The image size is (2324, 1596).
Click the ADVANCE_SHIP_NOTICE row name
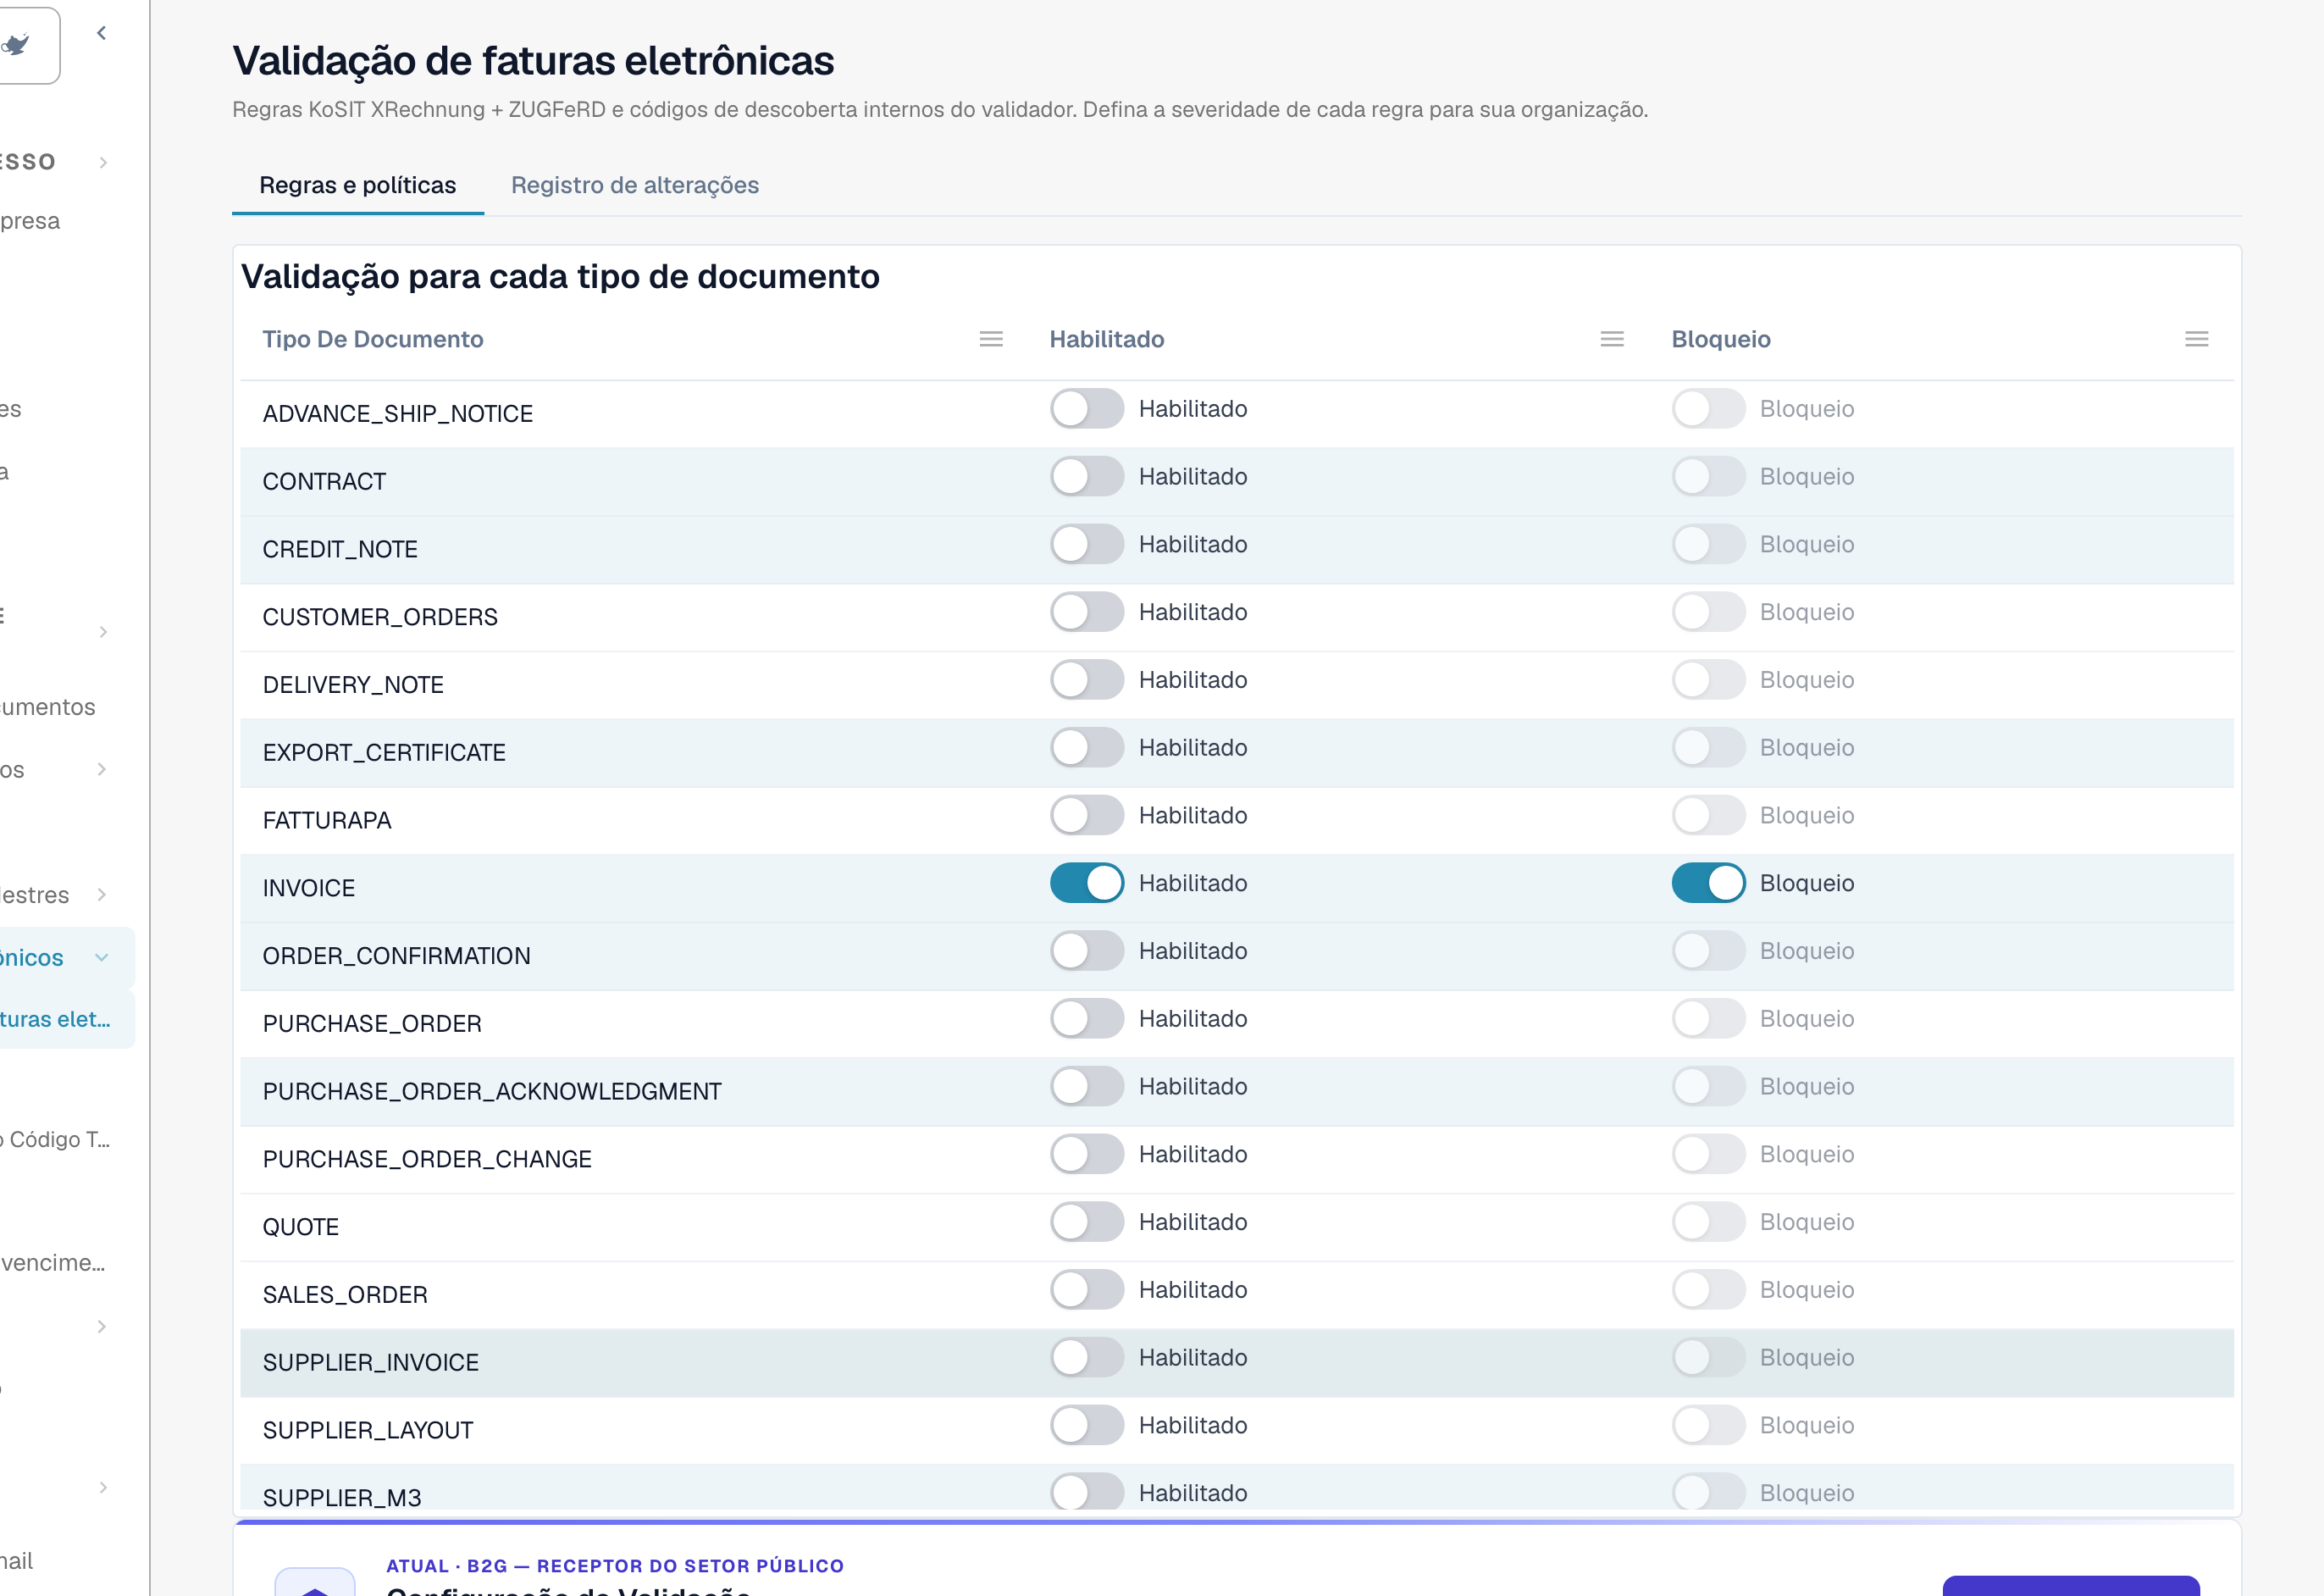point(398,414)
